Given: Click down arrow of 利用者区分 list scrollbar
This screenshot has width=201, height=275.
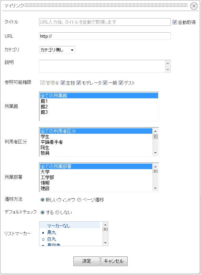Looking at the screenshot, I should click(155, 153).
